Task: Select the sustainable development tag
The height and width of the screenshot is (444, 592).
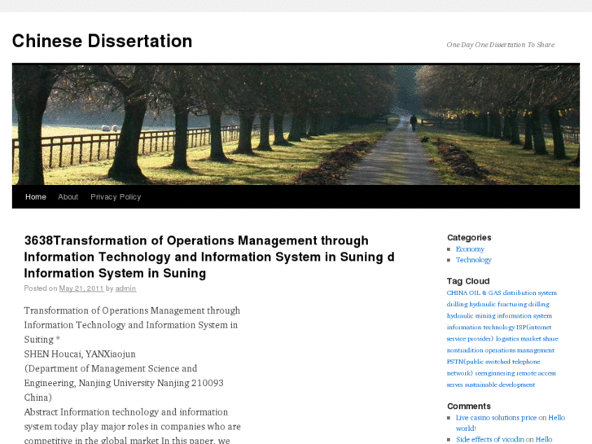Action: click(x=499, y=385)
